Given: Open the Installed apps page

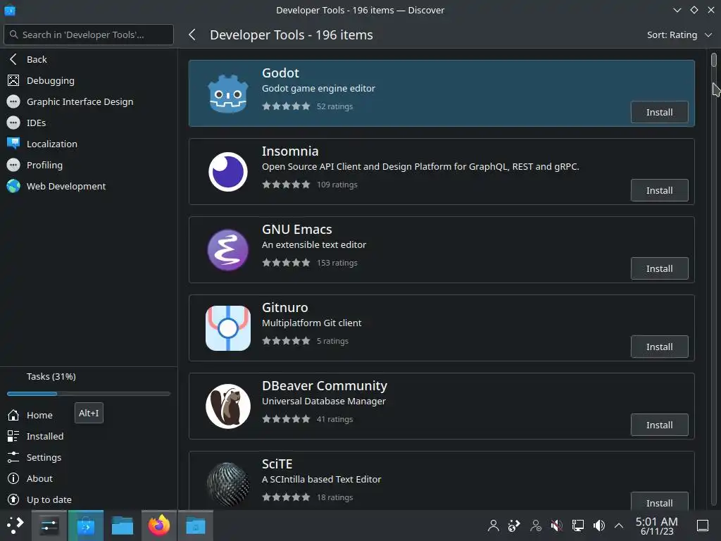Looking at the screenshot, I should pyautogui.click(x=44, y=436).
